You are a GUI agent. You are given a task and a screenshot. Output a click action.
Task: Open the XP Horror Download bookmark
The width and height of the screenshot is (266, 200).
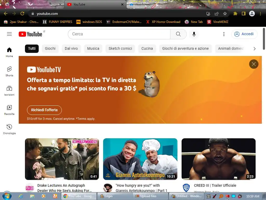pos(163,22)
